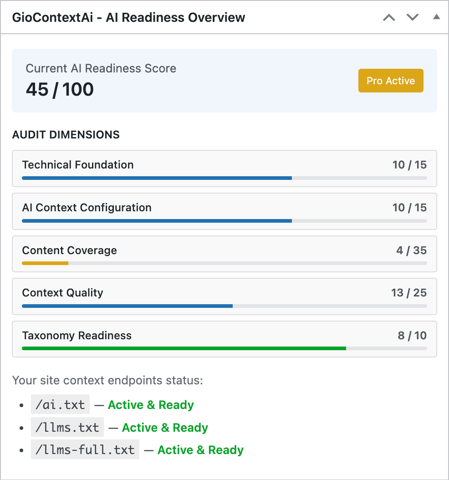The height and width of the screenshot is (480, 449).
Task: Click the Pro Active badge
Action: click(391, 81)
